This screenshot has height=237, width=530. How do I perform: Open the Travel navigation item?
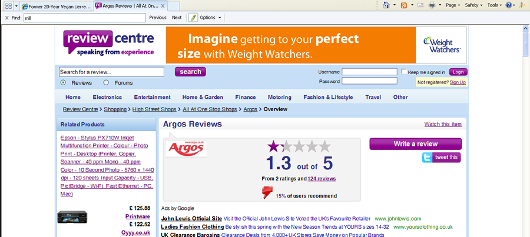point(373,97)
